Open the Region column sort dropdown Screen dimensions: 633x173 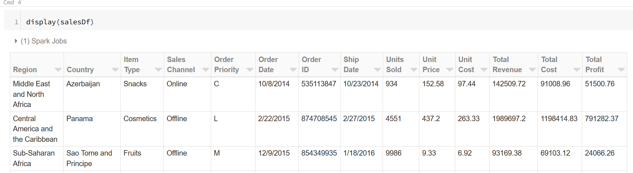coord(58,70)
